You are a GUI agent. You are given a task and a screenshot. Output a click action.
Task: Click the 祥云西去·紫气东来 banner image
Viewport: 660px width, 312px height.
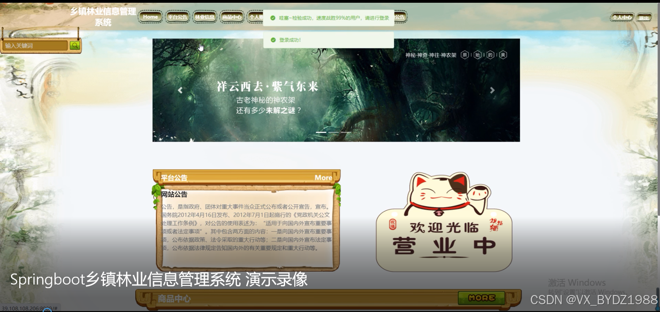pos(336,90)
